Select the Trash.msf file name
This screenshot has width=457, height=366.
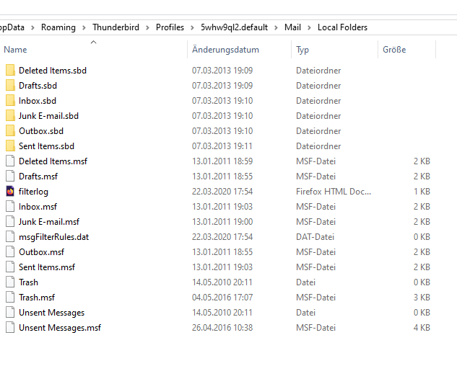click(37, 298)
